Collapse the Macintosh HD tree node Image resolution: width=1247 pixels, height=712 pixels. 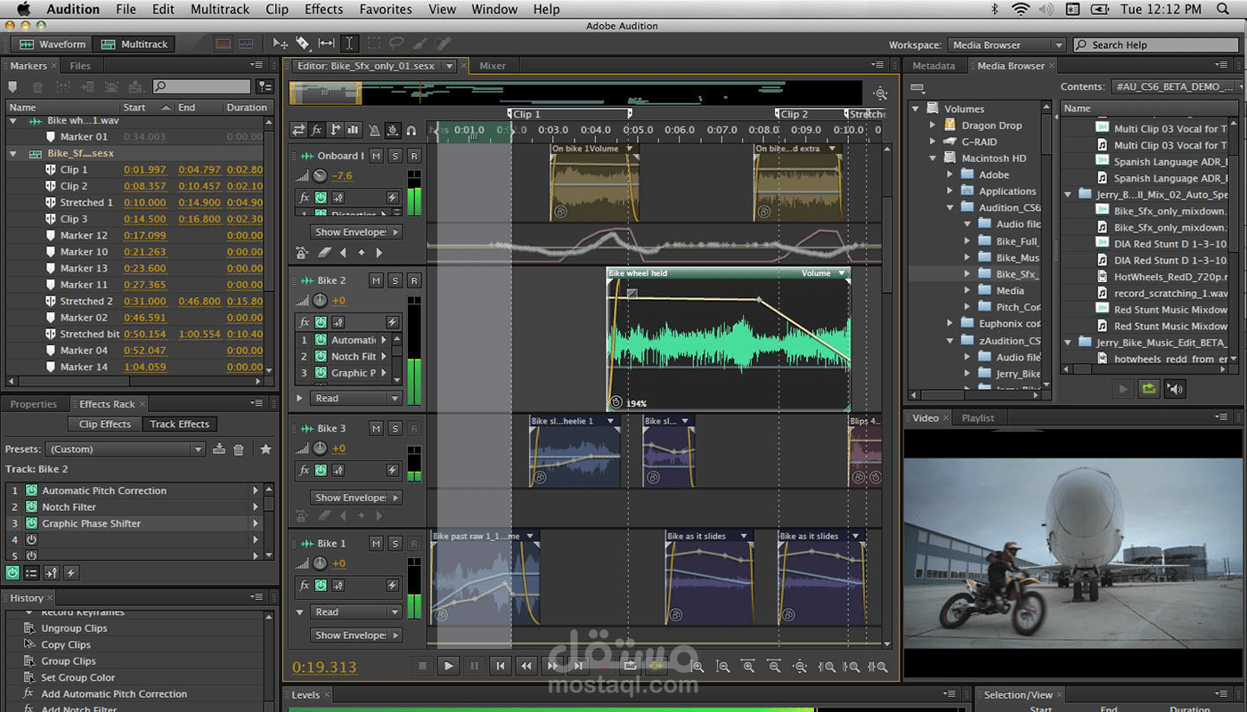point(933,158)
